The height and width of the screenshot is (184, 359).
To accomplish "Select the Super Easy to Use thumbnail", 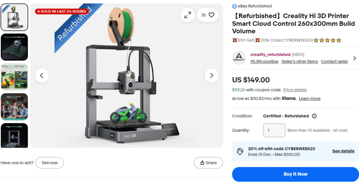I will tap(14, 107).
